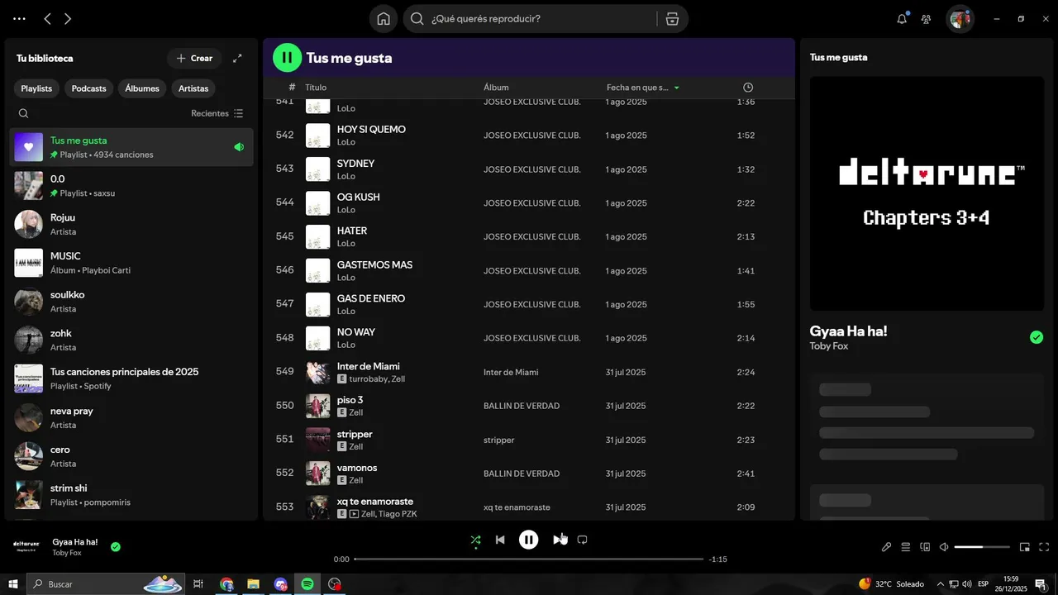Image resolution: width=1058 pixels, height=595 pixels.
Task: Open strim shi playlist
Action: [131, 494]
